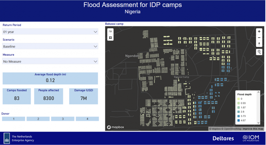Open the Measure dropdown showing No Measure
This screenshot has height=145, width=266.
point(50,61)
